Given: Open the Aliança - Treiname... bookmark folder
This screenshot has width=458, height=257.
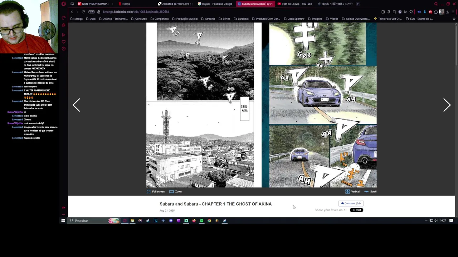Looking at the screenshot, I should [113, 19].
